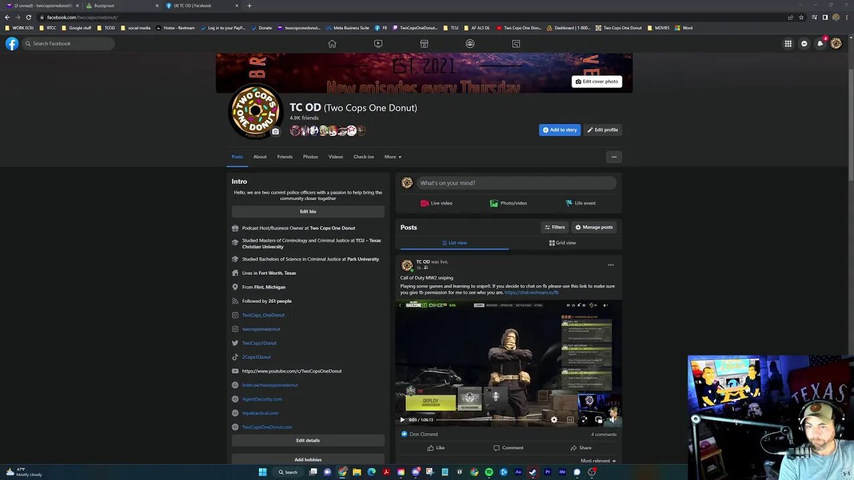Expand the More profile tab dropdown
Viewport: 854px width, 480px height.
393,157
